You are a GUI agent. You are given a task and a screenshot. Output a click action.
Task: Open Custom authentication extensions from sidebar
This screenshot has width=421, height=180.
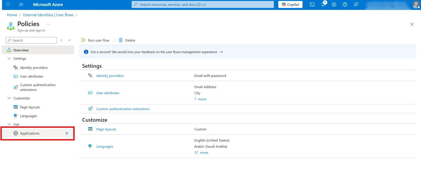(15, 87)
